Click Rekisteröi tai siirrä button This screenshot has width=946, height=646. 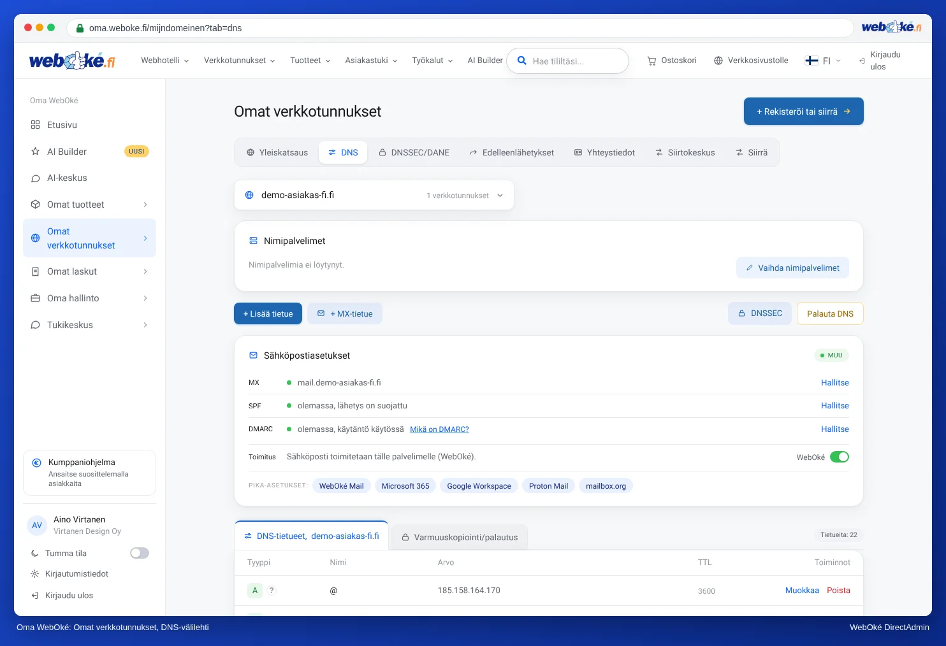[804, 111]
